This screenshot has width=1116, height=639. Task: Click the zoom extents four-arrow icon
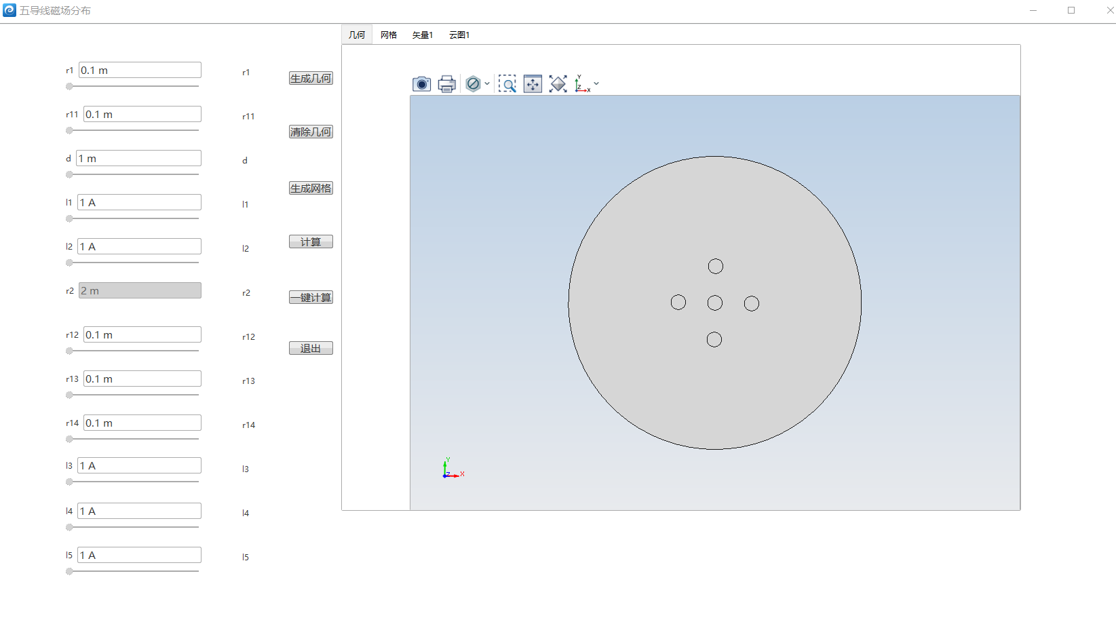click(533, 84)
